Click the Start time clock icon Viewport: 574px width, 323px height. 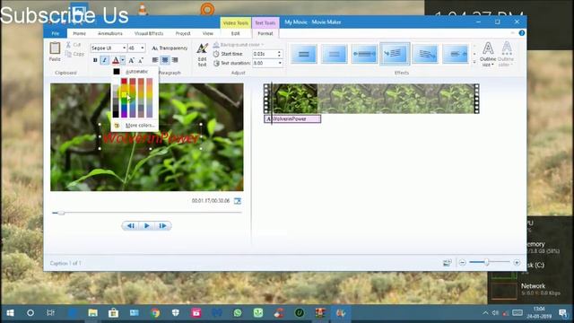click(x=216, y=54)
